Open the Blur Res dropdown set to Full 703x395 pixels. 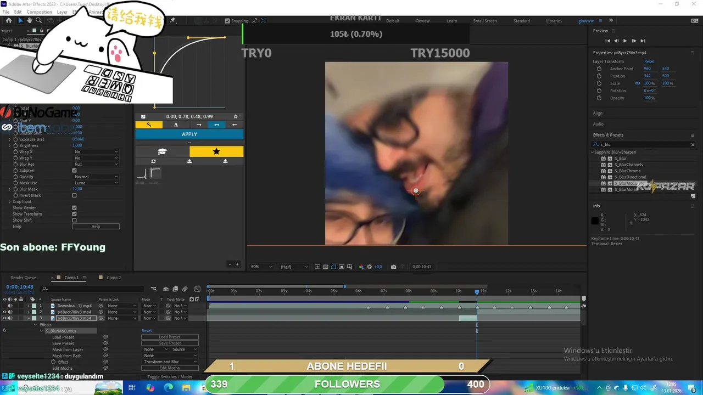96,164
